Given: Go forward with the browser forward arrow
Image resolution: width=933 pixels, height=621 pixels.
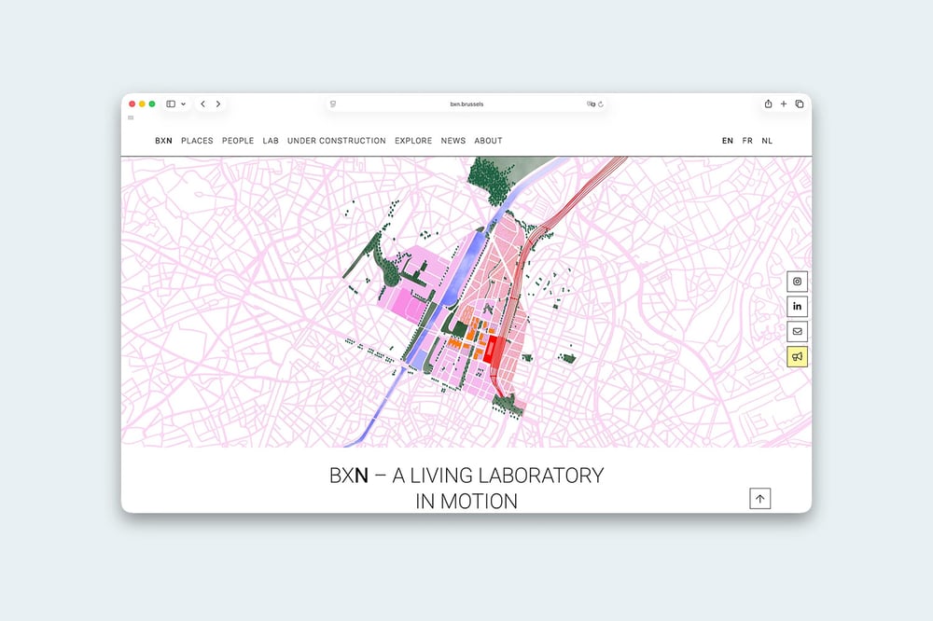Looking at the screenshot, I should [x=218, y=103].
